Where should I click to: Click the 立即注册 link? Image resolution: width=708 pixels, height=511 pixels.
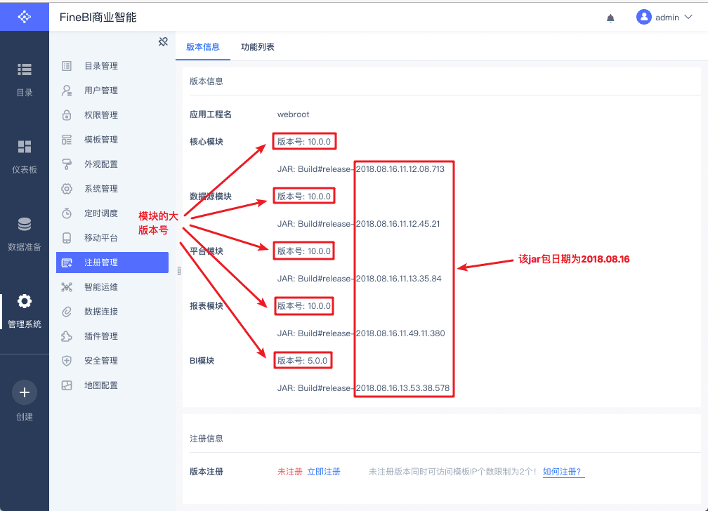tap(324, 472)
